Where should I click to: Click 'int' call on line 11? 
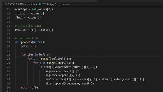(34, 9)
